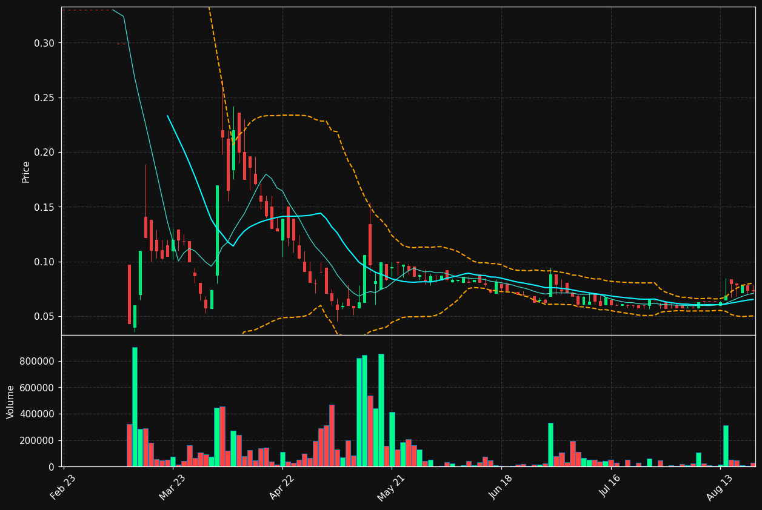The height and width of the screenshot is (510, 762).
Task: Click the 800000 volume axis label
Action: click(38, 362)
